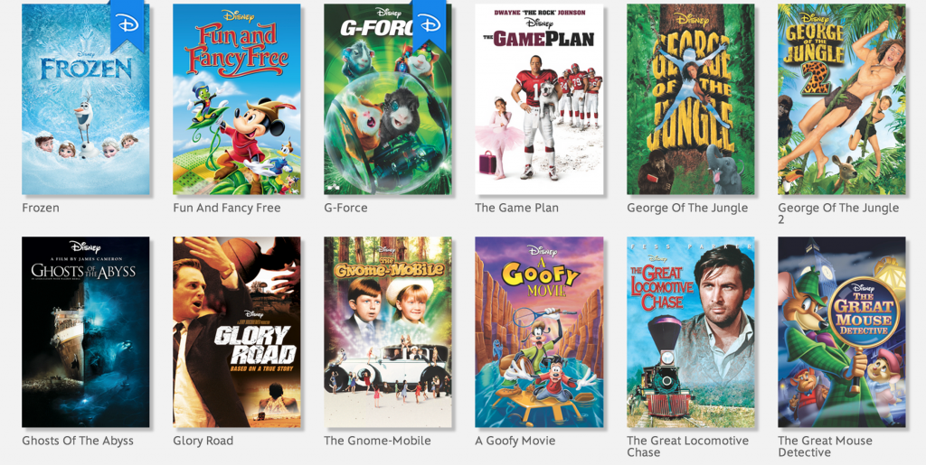This screenshot has height=465, width=926.
Task: Click The Gnome-Mobile title link
Action: click(x=377, y=441)
